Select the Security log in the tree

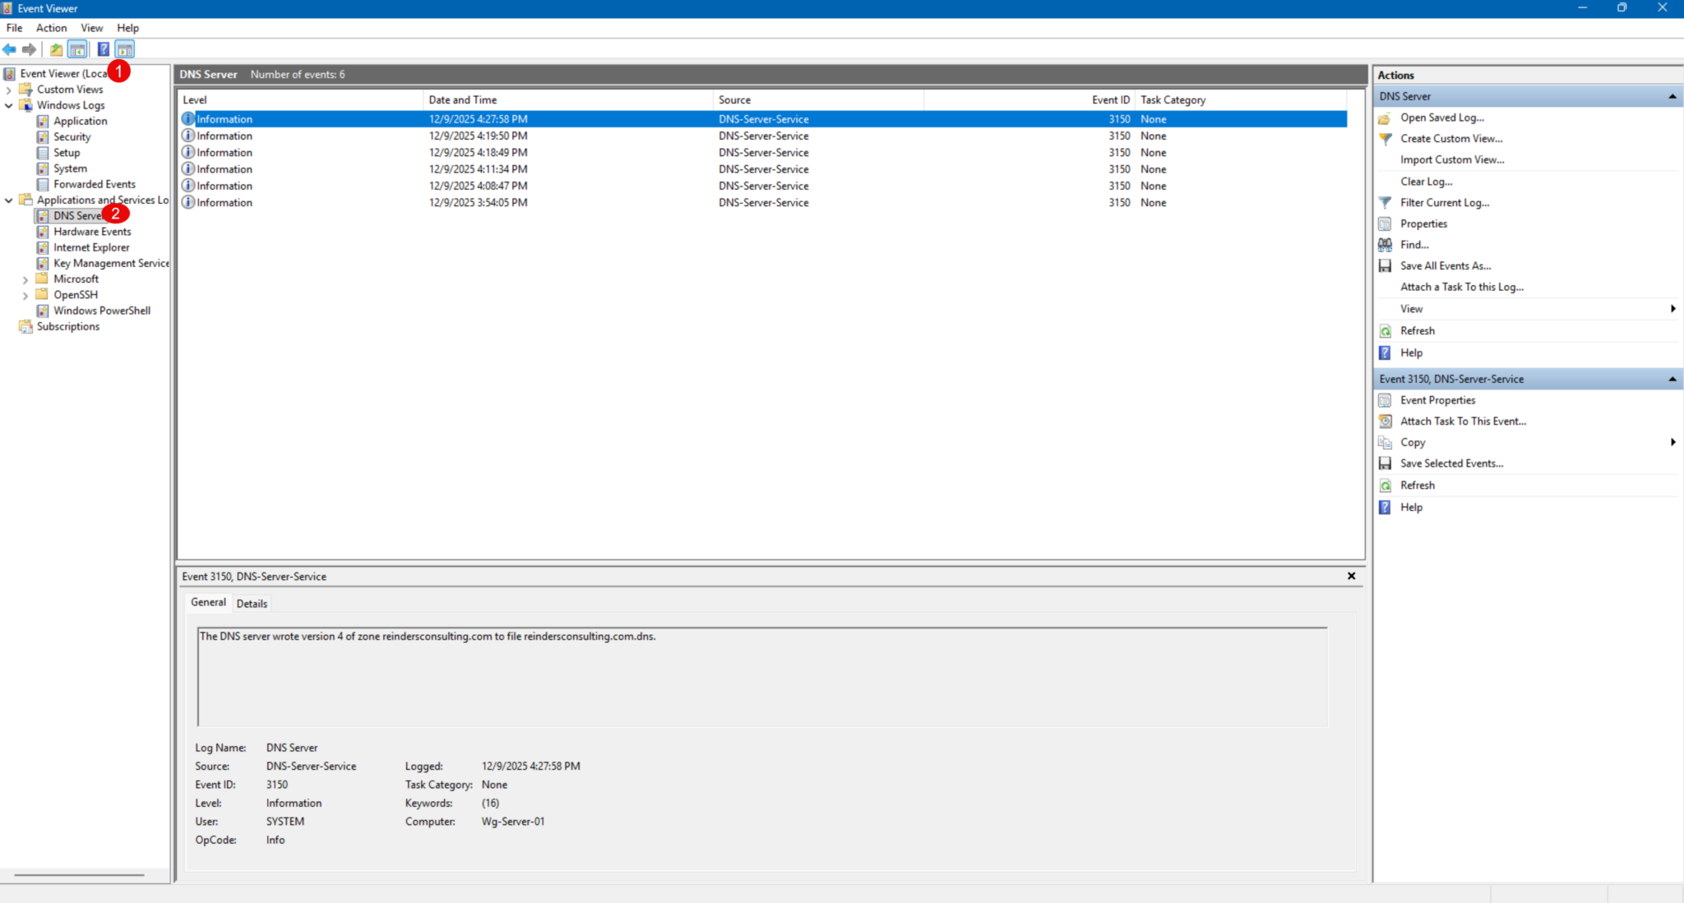click(72, 136)
